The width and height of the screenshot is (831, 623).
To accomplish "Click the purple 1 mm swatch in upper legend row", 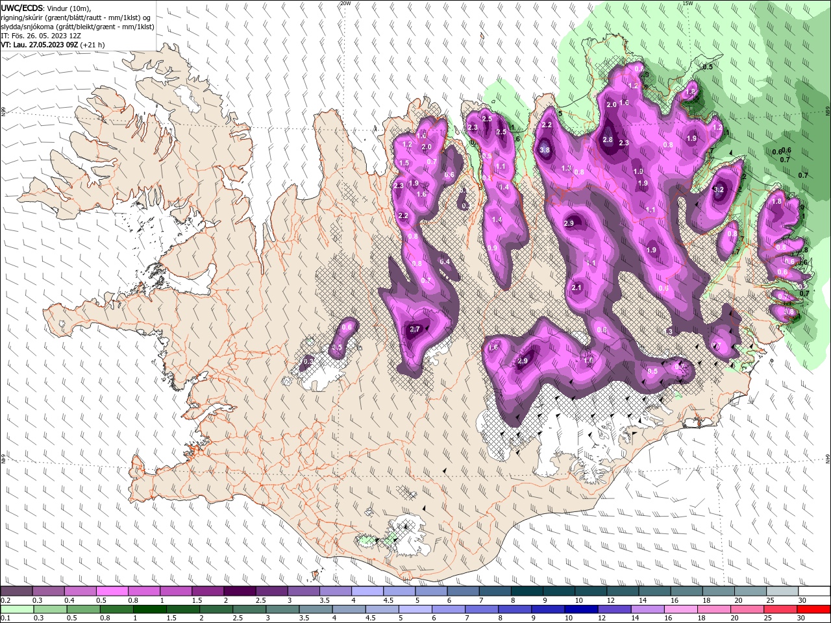I will [176, 591].
